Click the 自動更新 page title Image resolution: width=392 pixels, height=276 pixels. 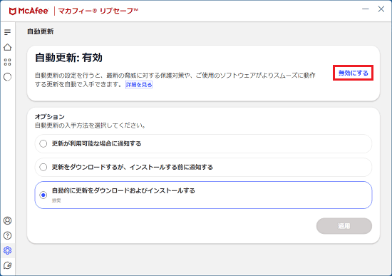click(40, 31)
